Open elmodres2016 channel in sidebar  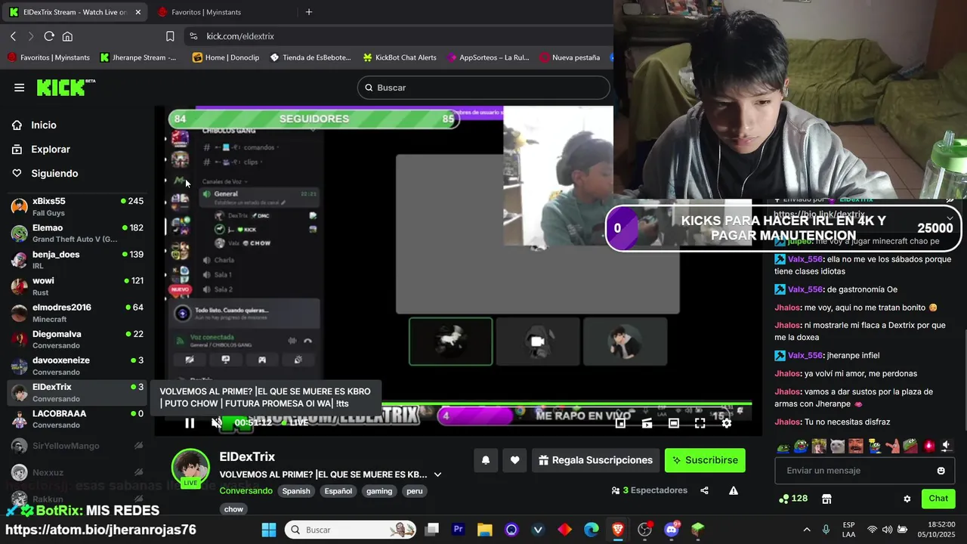pyautogui.click(x=76, y=313)
